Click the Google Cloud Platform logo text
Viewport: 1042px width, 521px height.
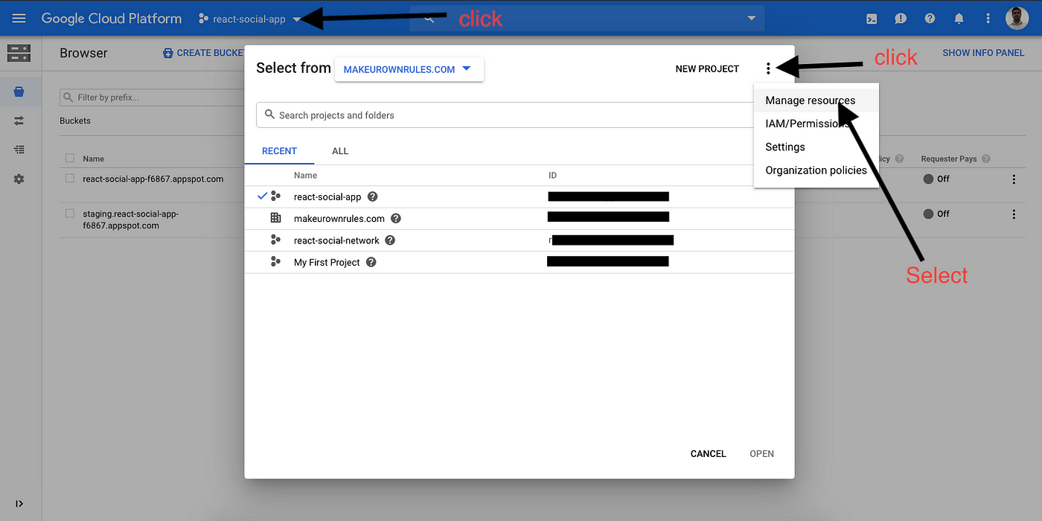(x=112, y=19)
